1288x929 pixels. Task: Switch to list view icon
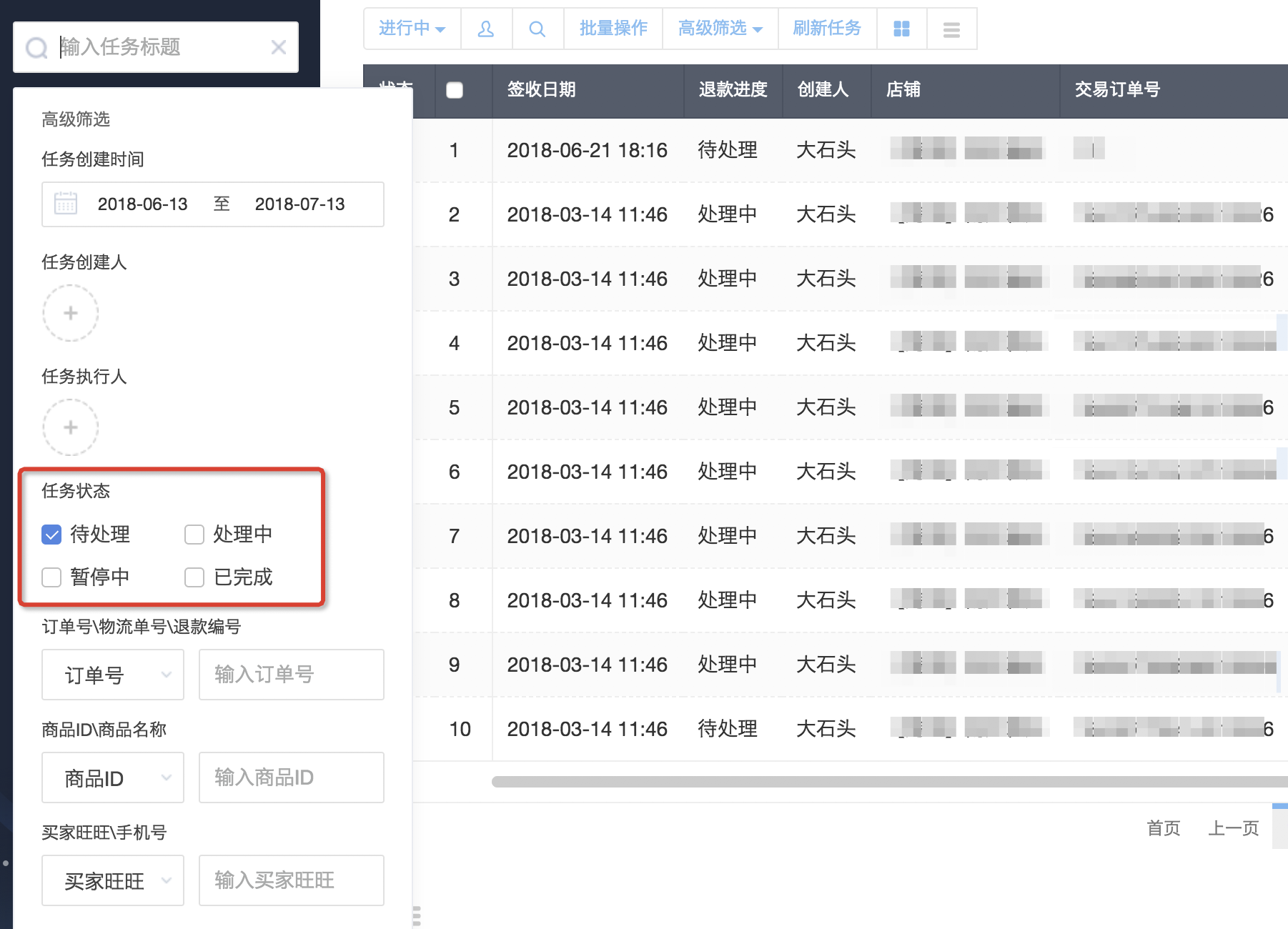coord(951,29)
